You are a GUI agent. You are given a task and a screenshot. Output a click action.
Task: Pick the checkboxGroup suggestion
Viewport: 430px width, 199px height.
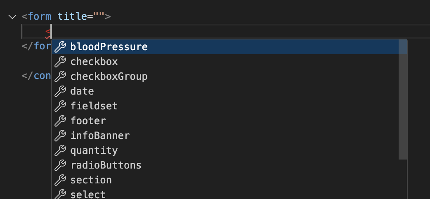pos(109,76)
